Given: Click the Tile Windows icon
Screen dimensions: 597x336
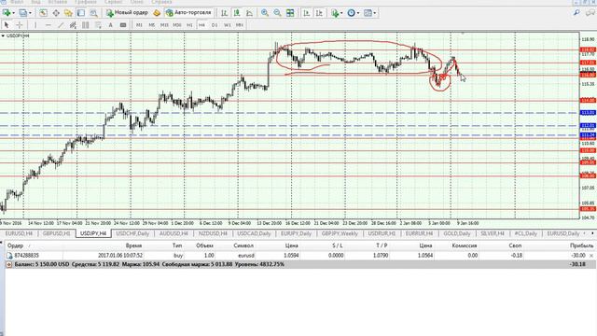Looking at the screenshot, I should pos(290,13).
